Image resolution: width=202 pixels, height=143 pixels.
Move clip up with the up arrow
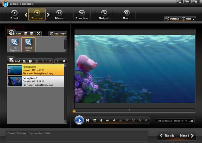[58, 61]
